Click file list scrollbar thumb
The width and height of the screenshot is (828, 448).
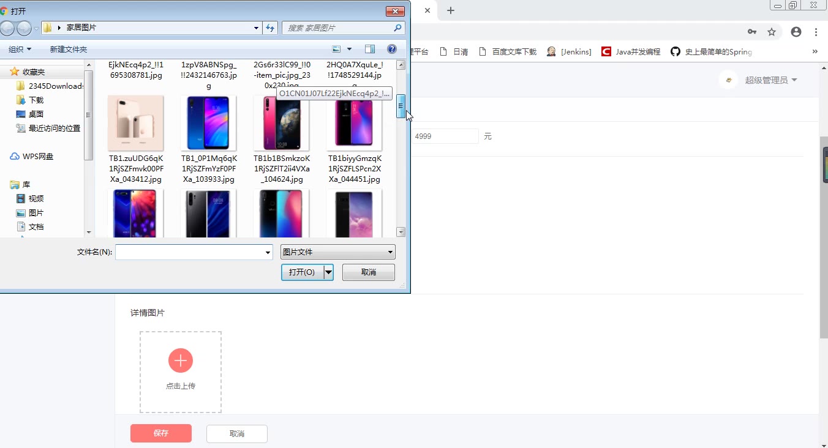click(x=401, y=106)
